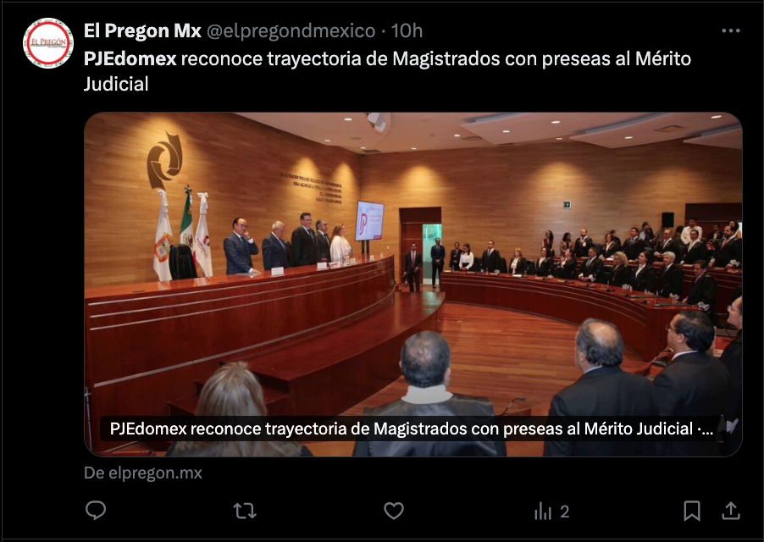Open the El Pregón profile avatar

point(48,43)
